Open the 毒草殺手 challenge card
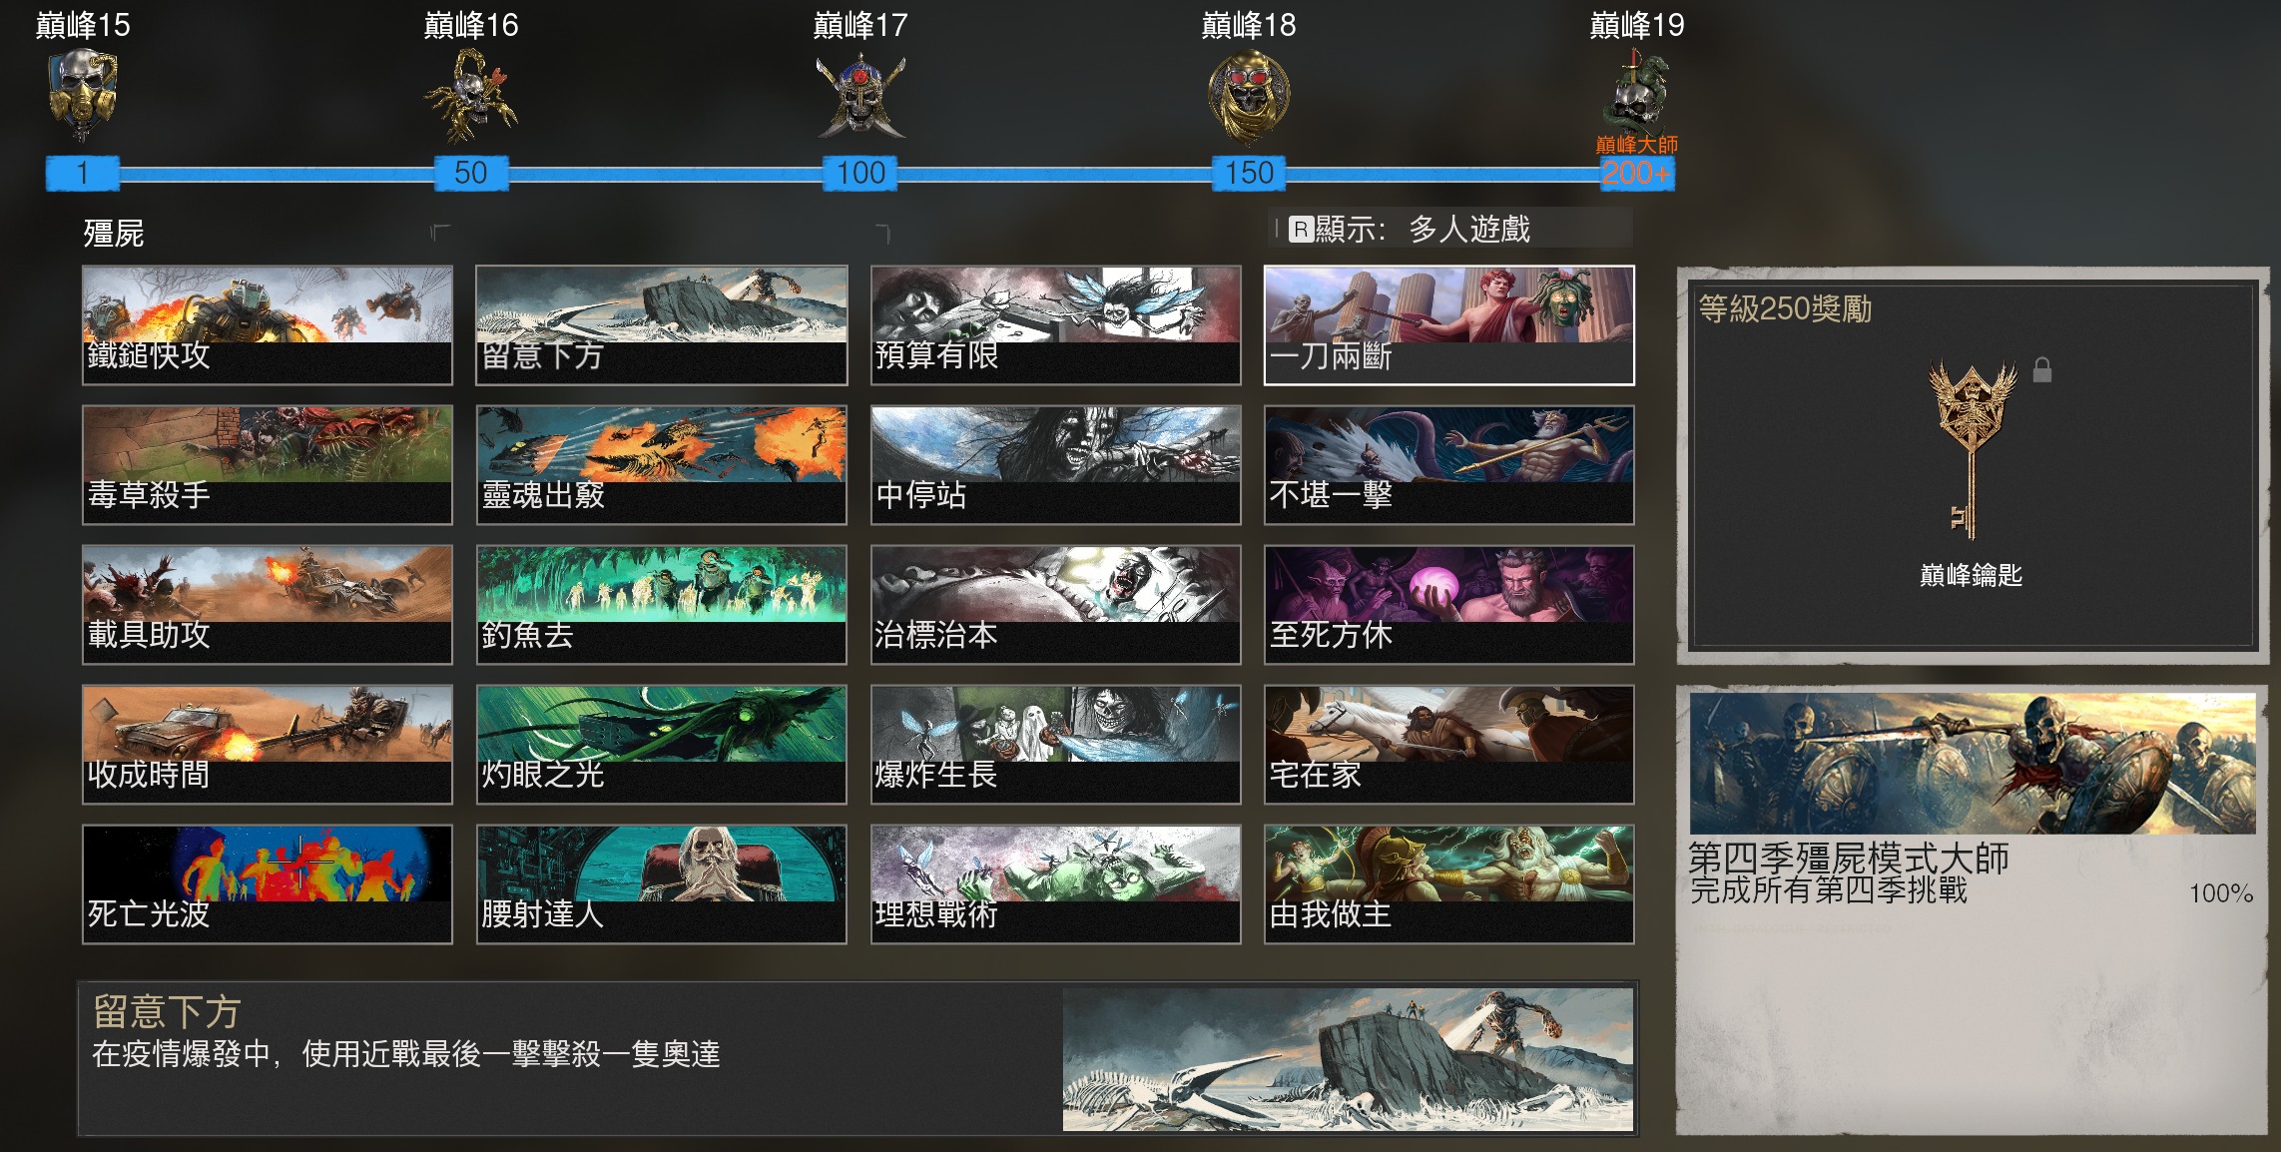Viewport: 2281px width, 1152px height. click(268, 464)
